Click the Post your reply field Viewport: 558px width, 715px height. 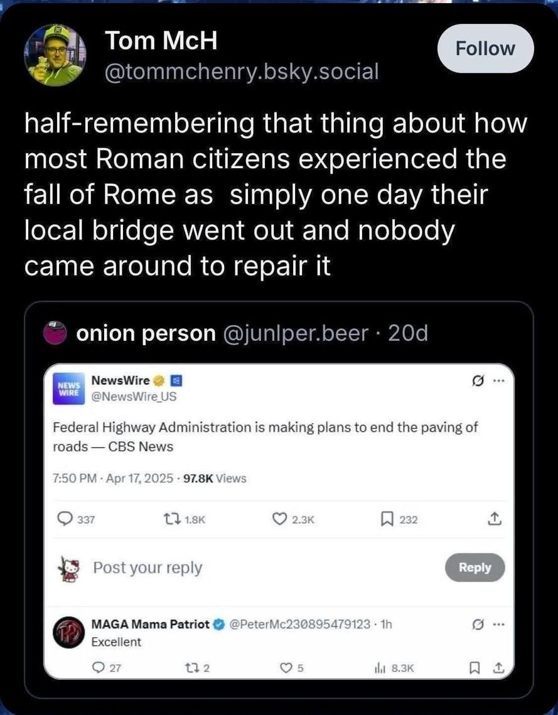coord(148,567)
